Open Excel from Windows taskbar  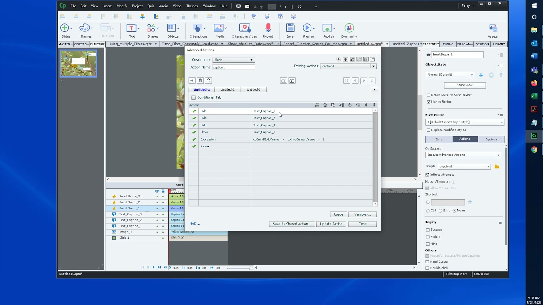click(534, 96)
